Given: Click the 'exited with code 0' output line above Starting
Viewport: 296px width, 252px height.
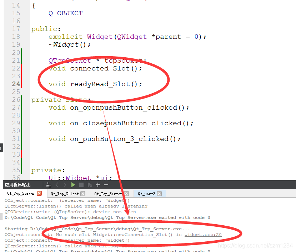Looking at the screenshot, I should (107, 217).
